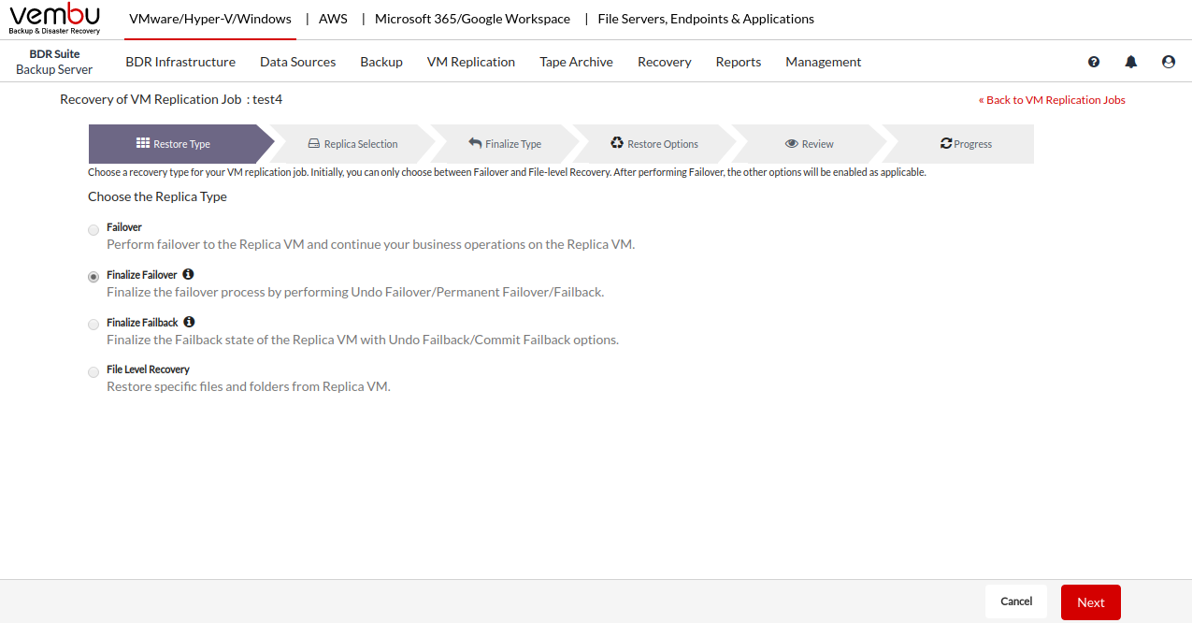Click the red Next button

[x=1090, y=602]
